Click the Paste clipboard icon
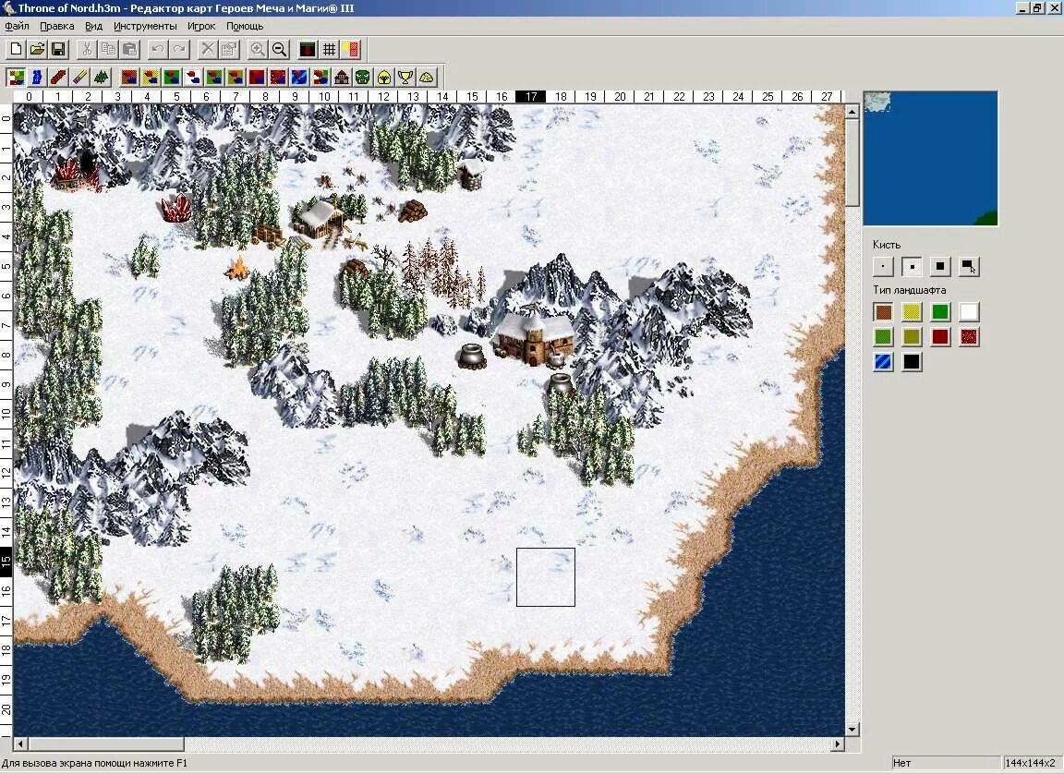Screen dimensions: 1064x774 coord(129,50)
